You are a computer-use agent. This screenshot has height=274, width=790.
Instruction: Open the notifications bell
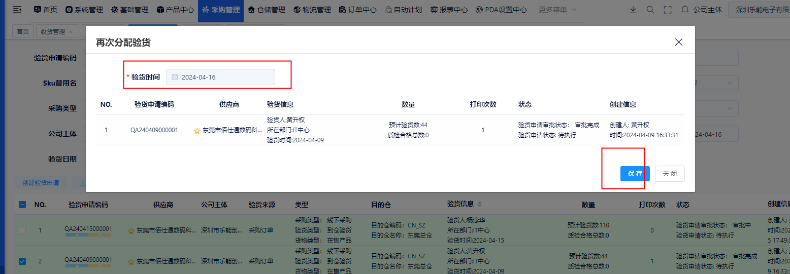(x=685, y=10)
